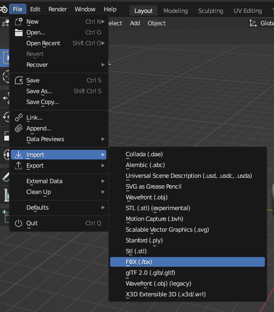274x312 pixels.
Task: Import X3D Extensible 3D file
Action: 188,294
